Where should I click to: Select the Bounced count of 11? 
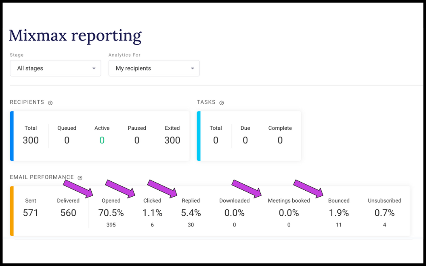tap(339, 225)
